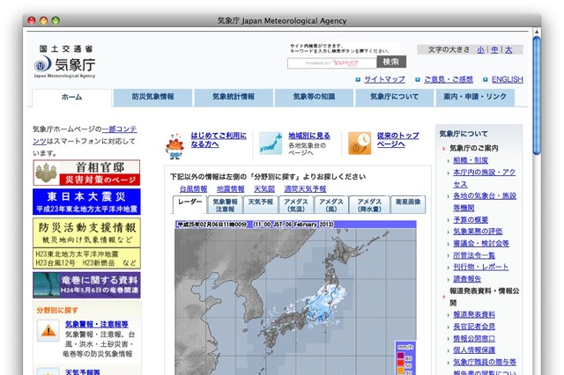Viewport: 564px width, 375px height.
Task: Set text size to 中
Action: (494, 50)
